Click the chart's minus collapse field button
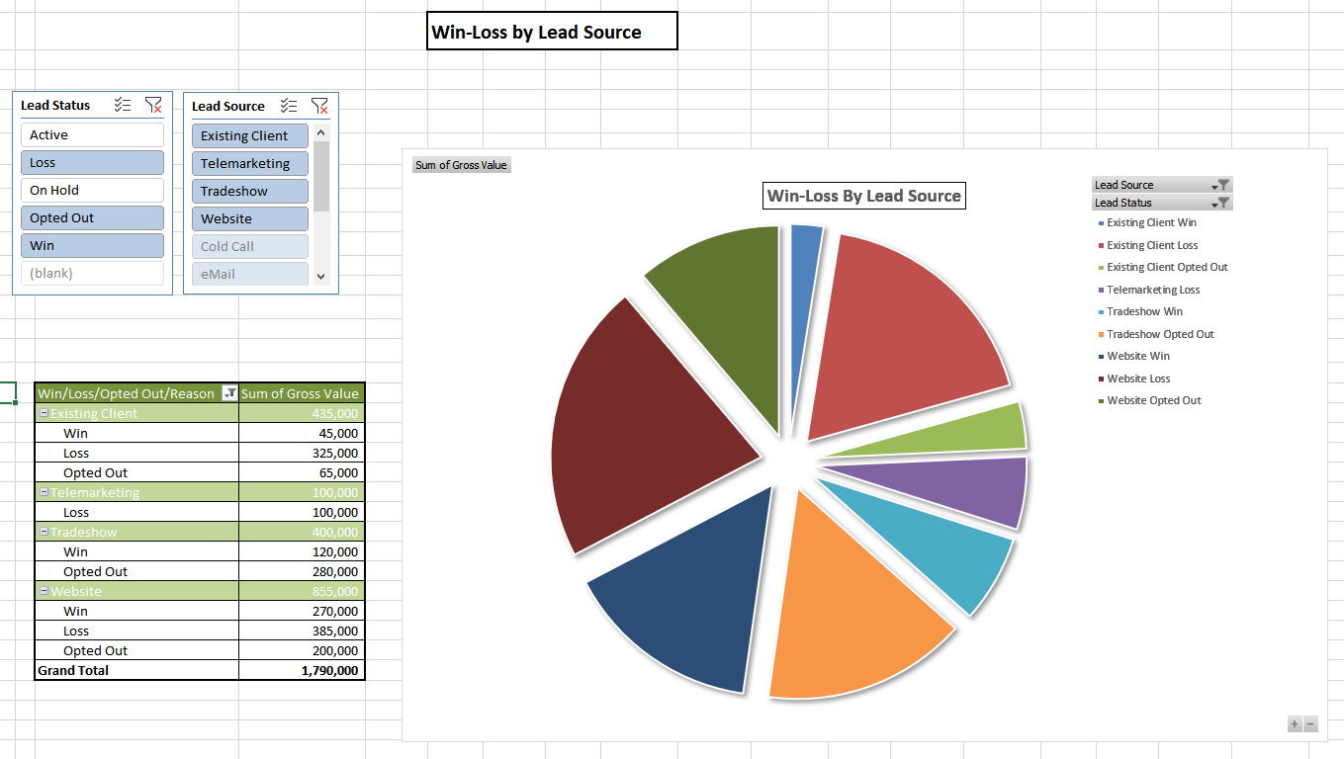Viewport: 1344px width, 759px height. click(x=1309, y=724)
